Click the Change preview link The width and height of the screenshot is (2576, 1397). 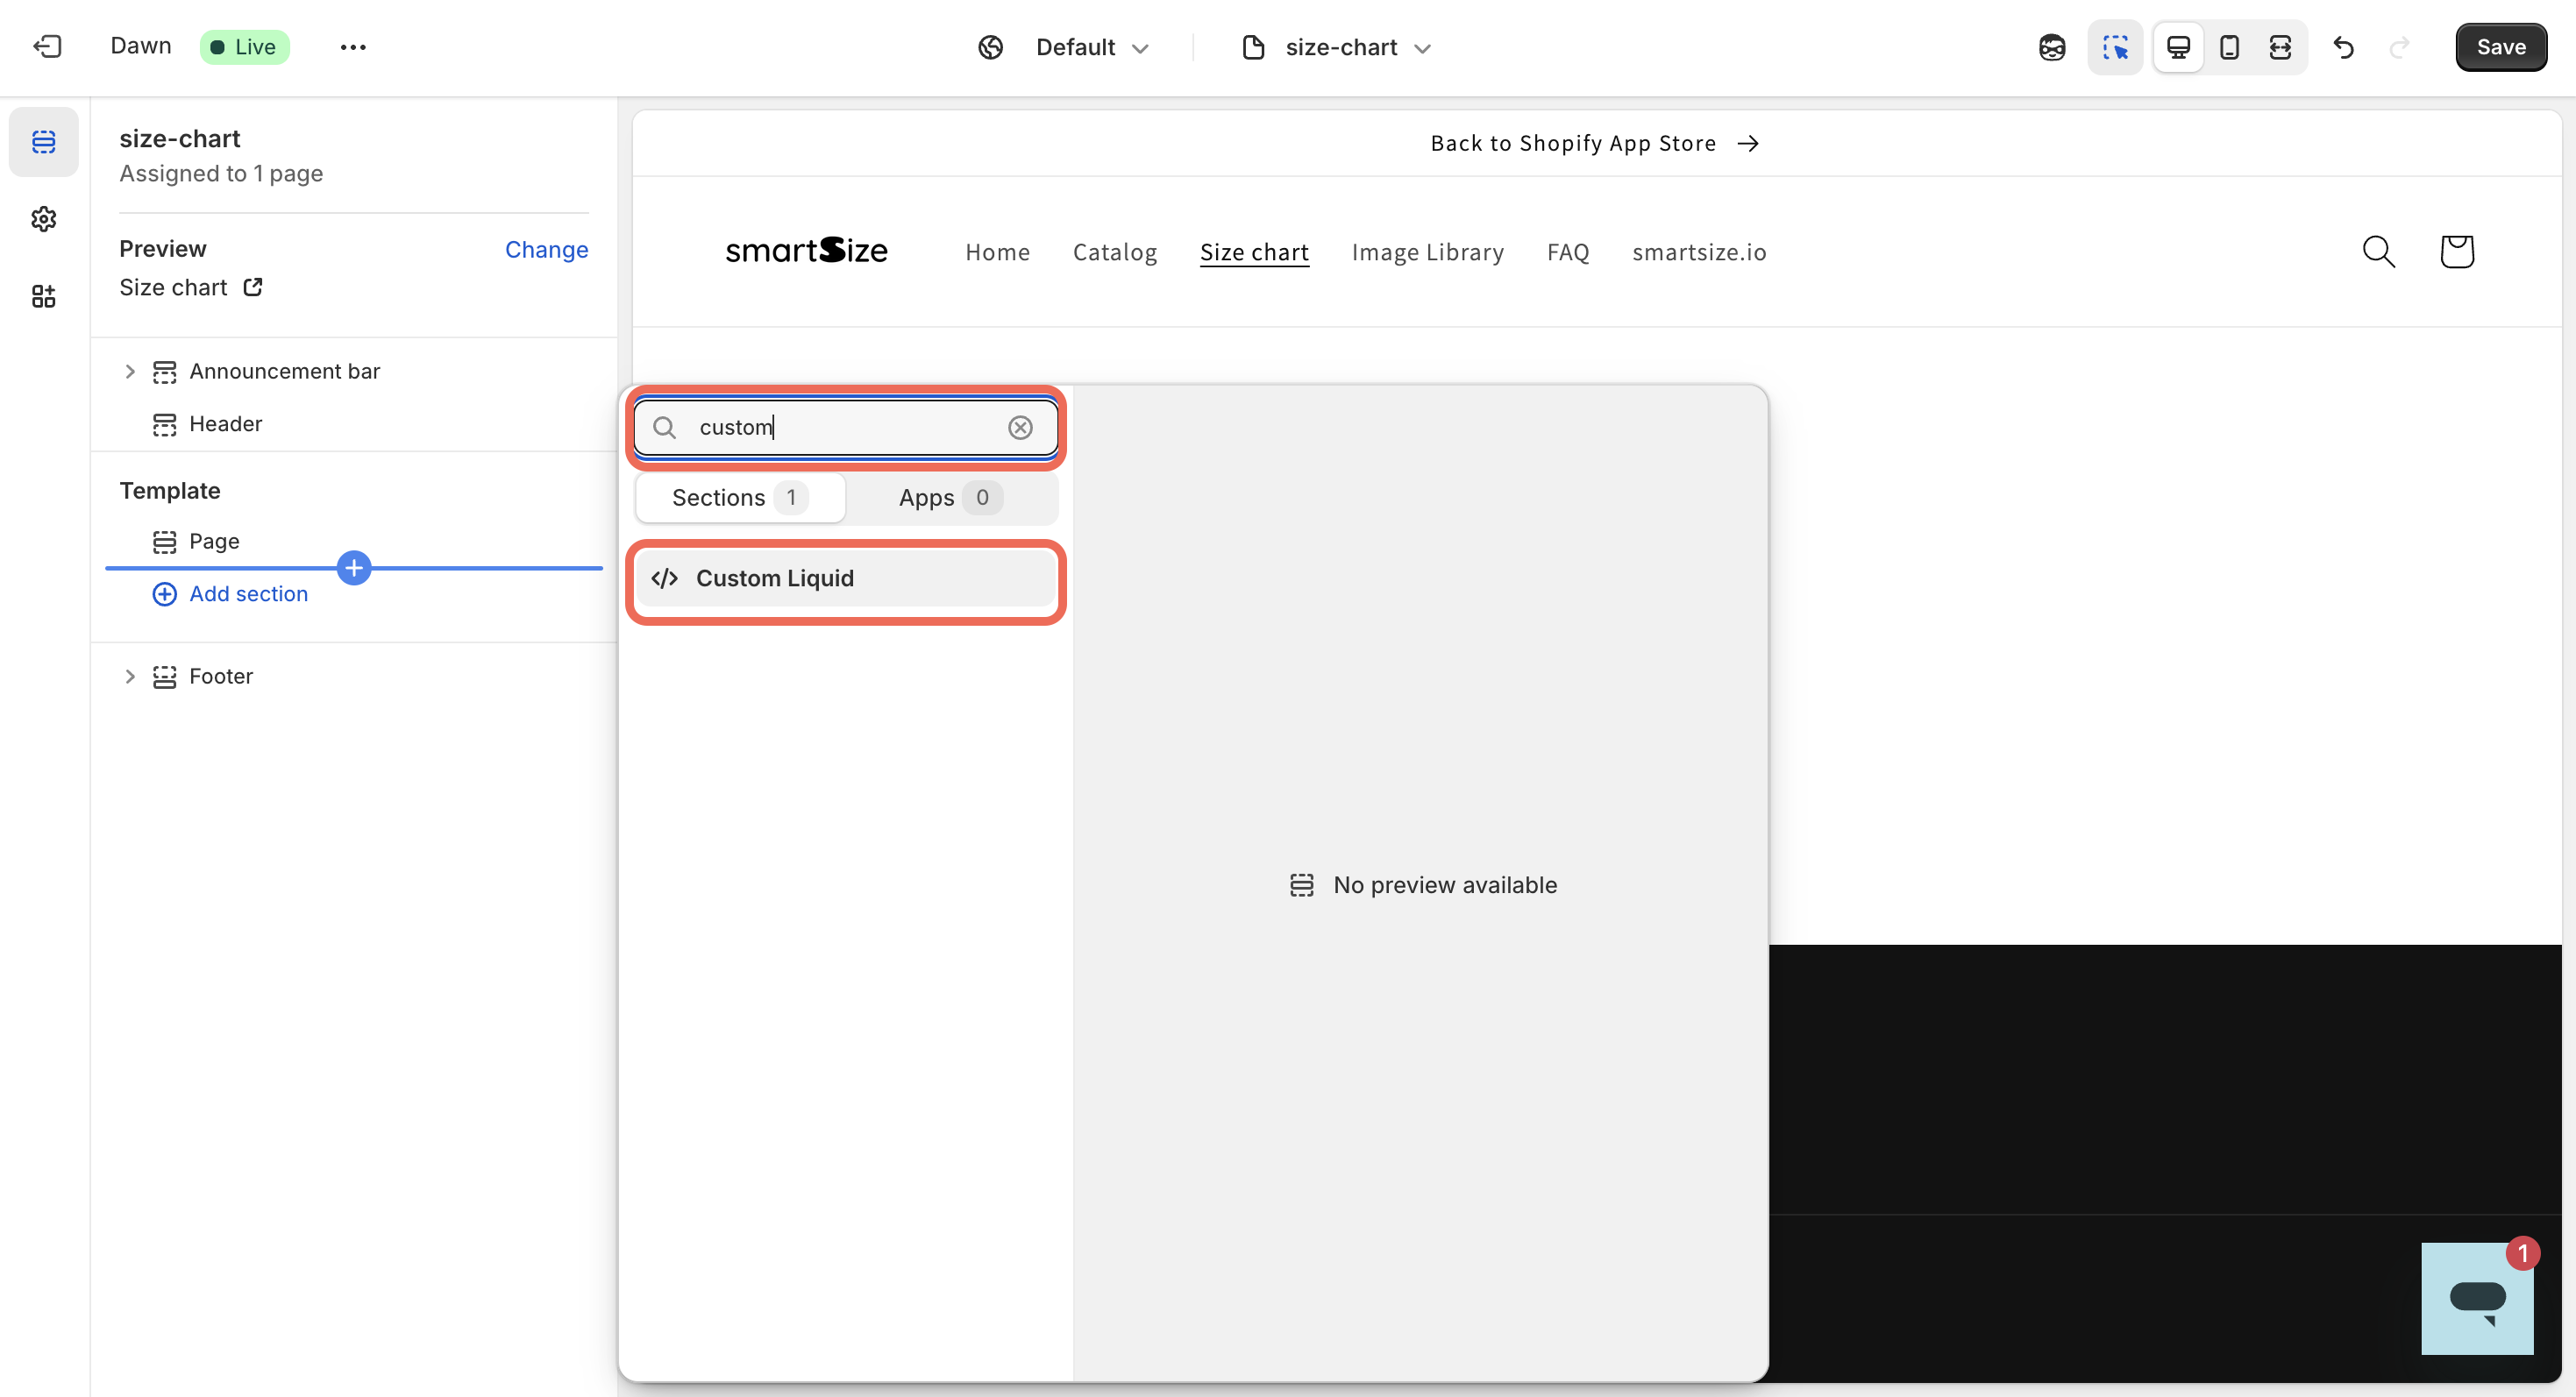click(x=546, y=250)
